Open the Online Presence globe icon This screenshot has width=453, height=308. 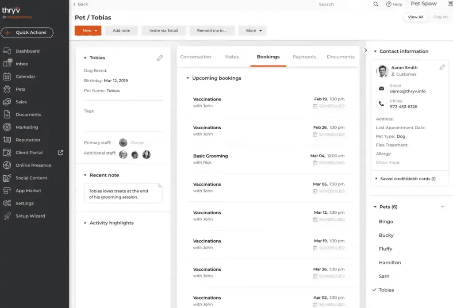point(7,165)
